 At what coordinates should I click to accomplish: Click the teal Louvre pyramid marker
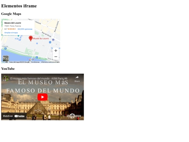point(18,36)
